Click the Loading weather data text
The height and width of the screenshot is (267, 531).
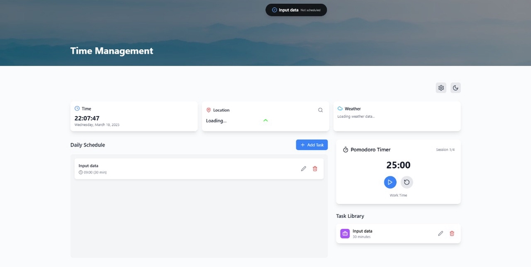click(356, 117)
